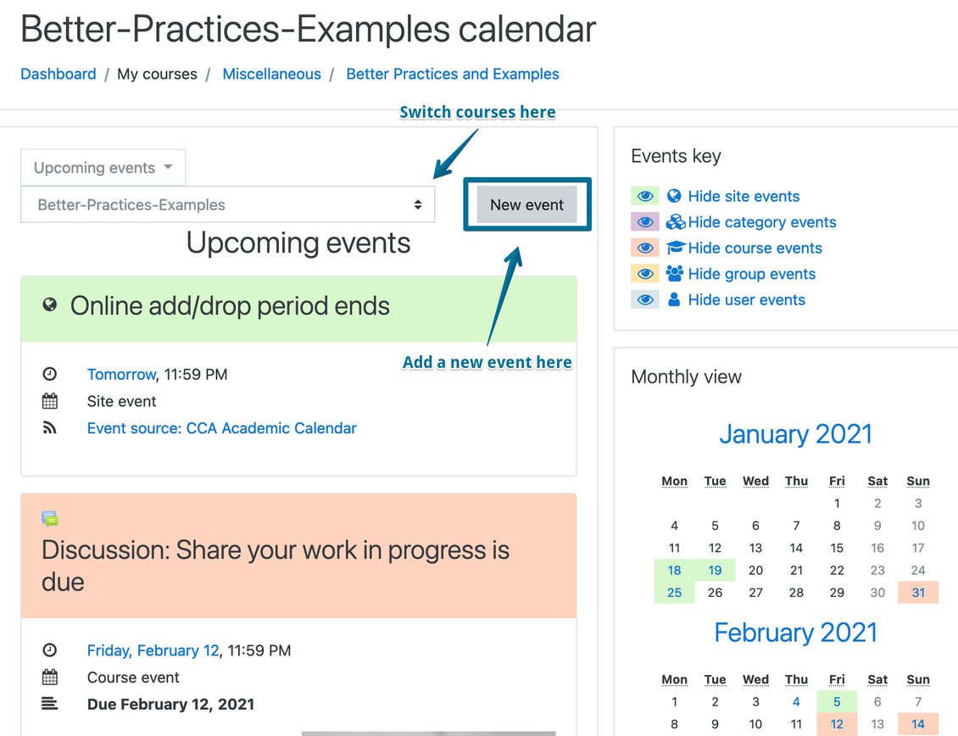Click the RSS feed icon beside Event source

(x=49, y=428)
